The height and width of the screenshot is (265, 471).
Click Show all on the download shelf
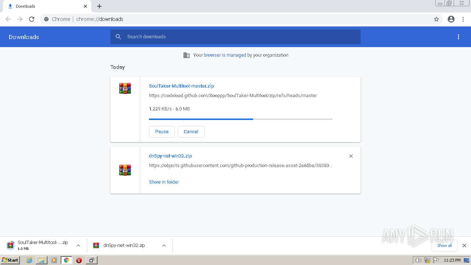445,245
